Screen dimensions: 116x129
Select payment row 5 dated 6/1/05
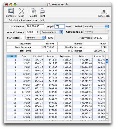click(56, 74)
